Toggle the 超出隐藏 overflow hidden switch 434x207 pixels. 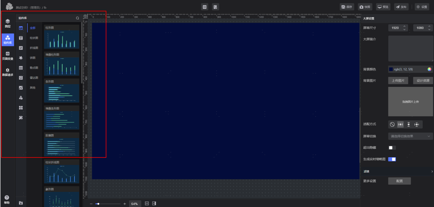pyautogui.click(x=392, y=148)
